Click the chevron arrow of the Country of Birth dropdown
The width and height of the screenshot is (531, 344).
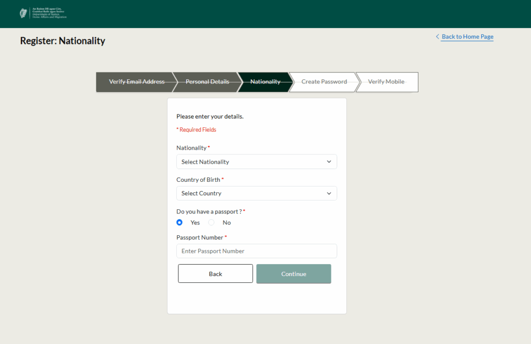[x=329, y=193]
